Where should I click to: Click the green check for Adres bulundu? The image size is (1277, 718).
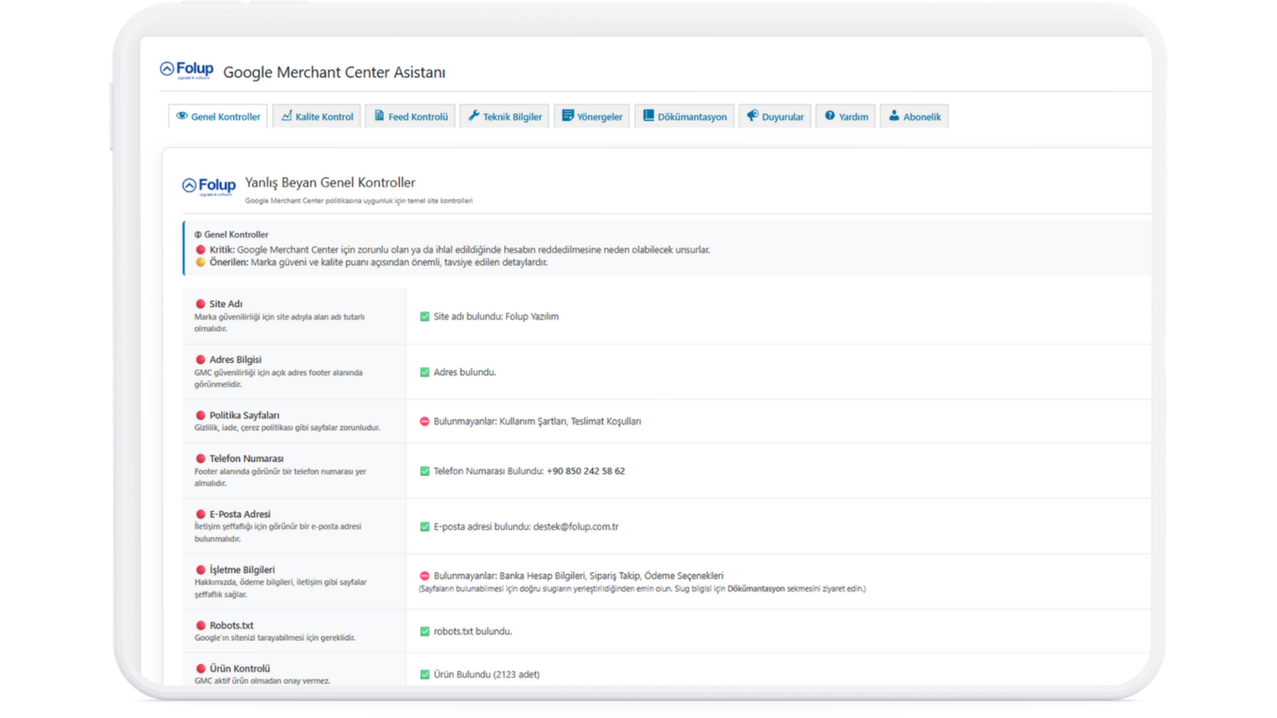pos(425,373)
